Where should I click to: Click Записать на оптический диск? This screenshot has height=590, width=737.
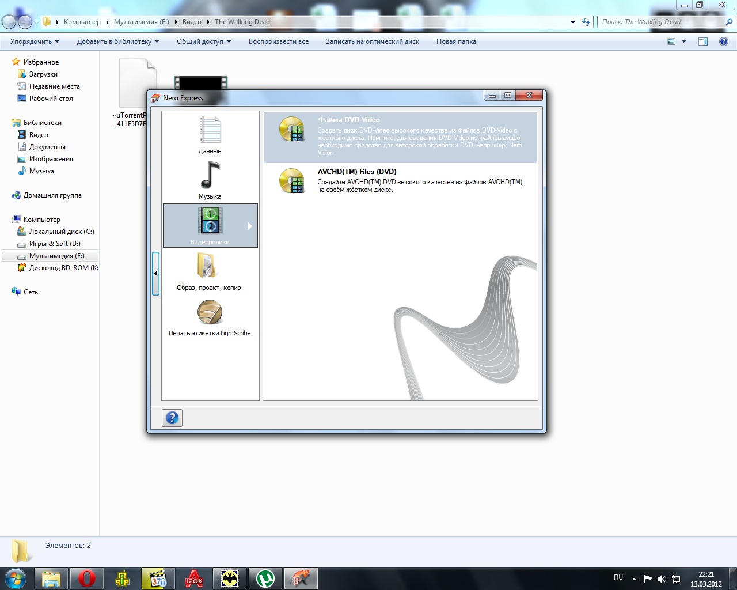tap(373, 41)
